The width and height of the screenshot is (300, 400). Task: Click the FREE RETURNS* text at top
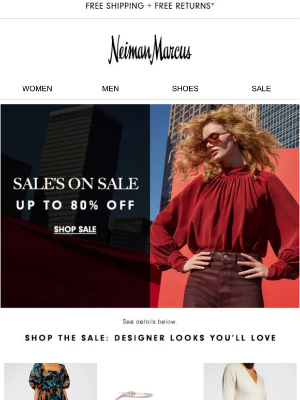(x=184, y=6)
